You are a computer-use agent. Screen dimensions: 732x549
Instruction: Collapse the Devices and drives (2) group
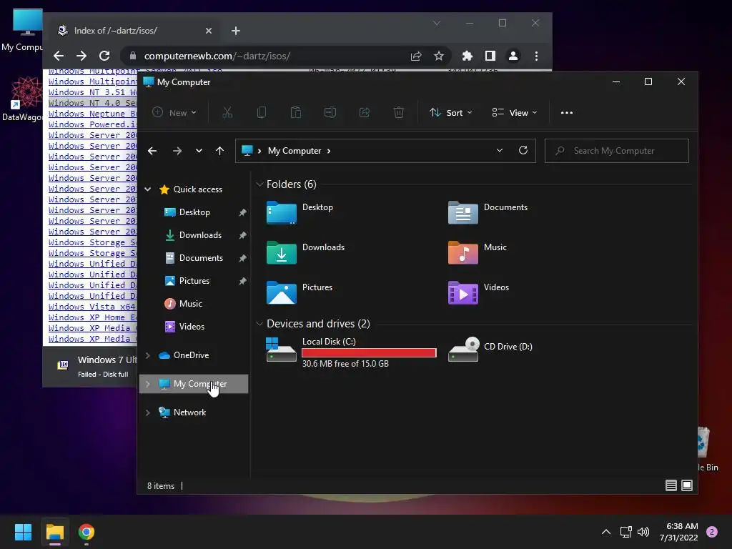tap(259, 324)
